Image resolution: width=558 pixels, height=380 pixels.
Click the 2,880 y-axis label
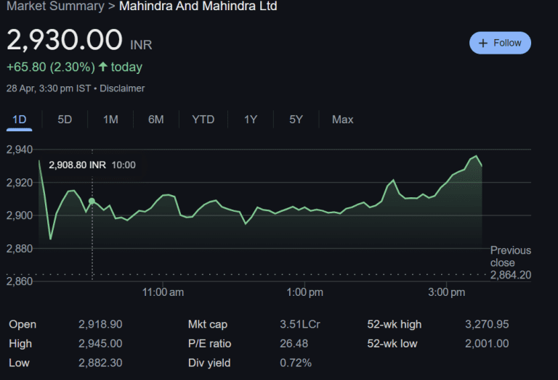[x=20, y=249]
